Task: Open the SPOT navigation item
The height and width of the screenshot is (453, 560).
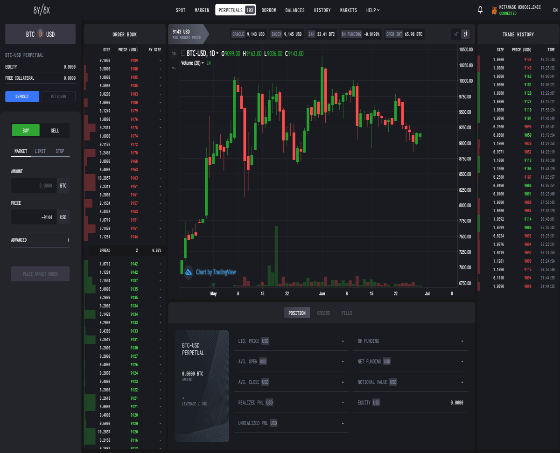Action: 181,10
